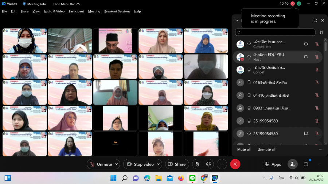The height and width of the screenshot is (184, 328).
Task: Open LINE app from the taskbar
Action: click(192, 178)
